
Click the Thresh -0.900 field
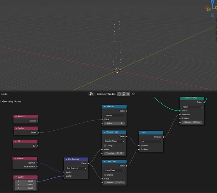(x=114, y=183)
